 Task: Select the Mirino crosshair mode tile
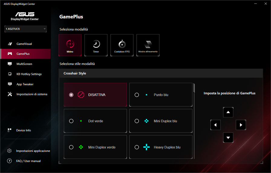pyautogui.click(x=70, y=45)
